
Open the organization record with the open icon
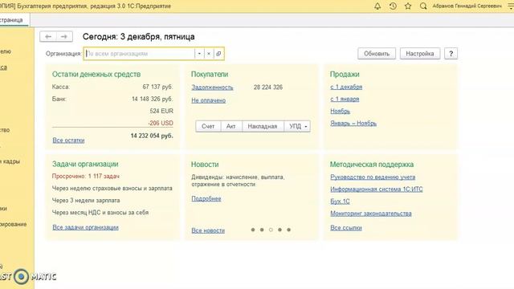click(x=218, y=54)
